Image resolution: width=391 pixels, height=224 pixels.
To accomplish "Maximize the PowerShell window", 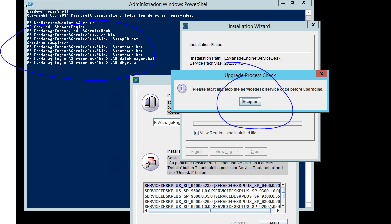I will point(292,3).
